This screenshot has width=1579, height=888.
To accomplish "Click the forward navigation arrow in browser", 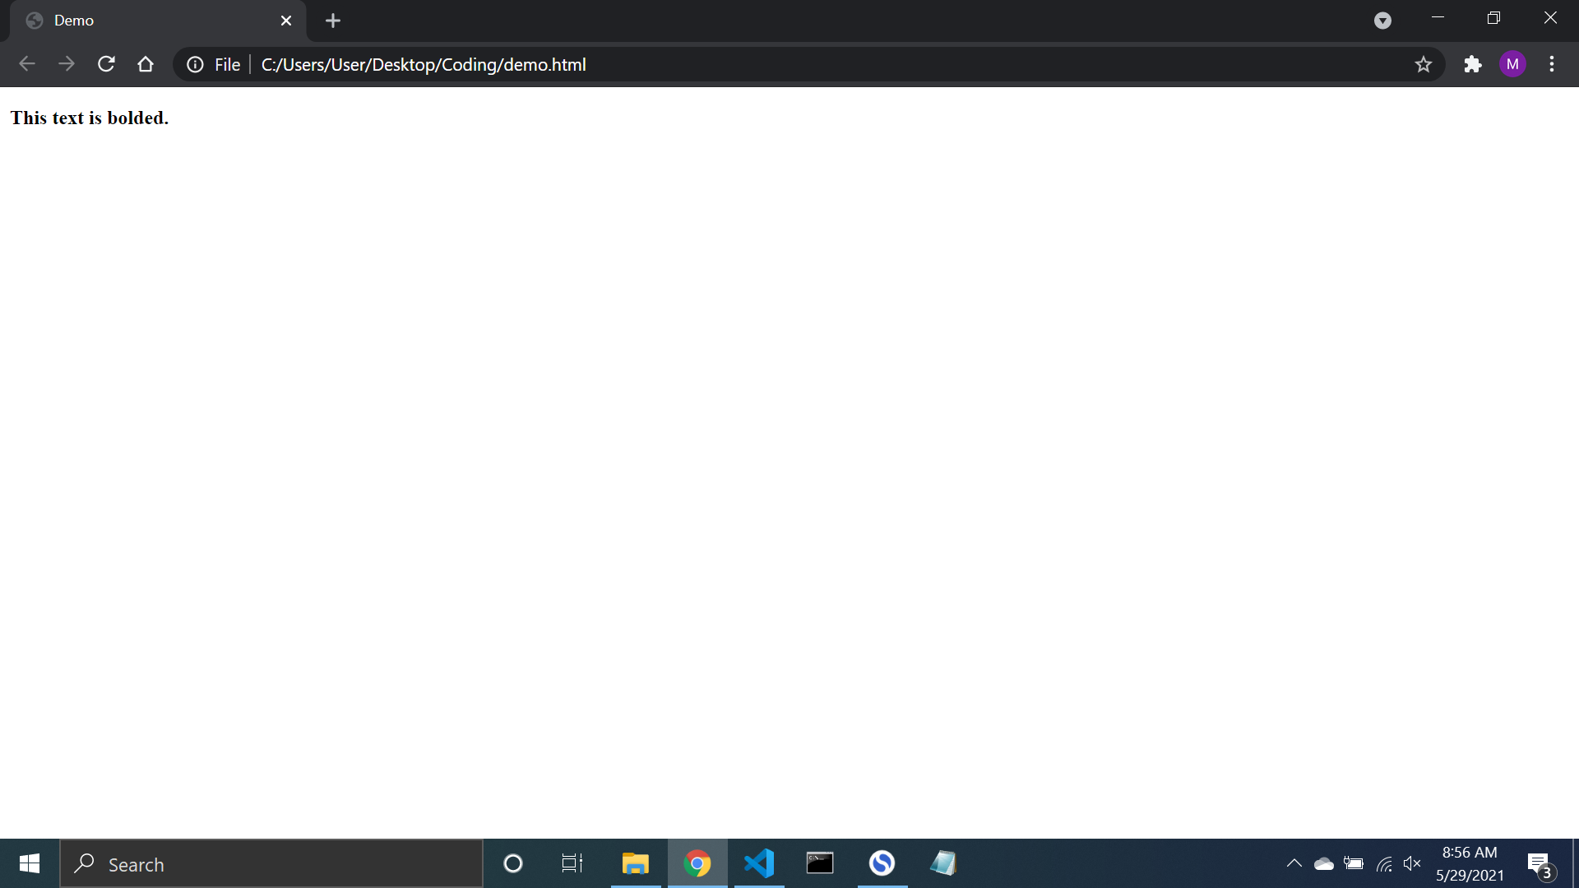I will [x=67, y=64].
